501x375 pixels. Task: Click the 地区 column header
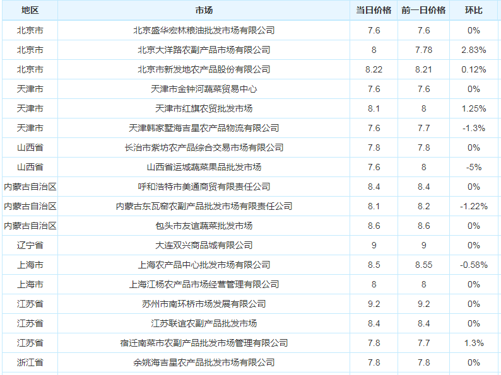pos(30,11)
